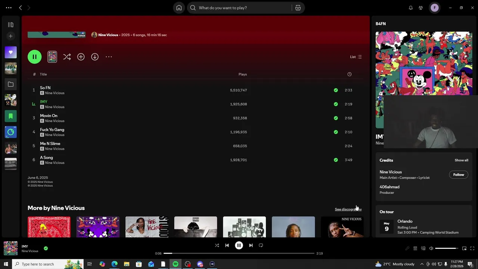
Task: Open the weather widget showing 21°C
Action: 395,264
